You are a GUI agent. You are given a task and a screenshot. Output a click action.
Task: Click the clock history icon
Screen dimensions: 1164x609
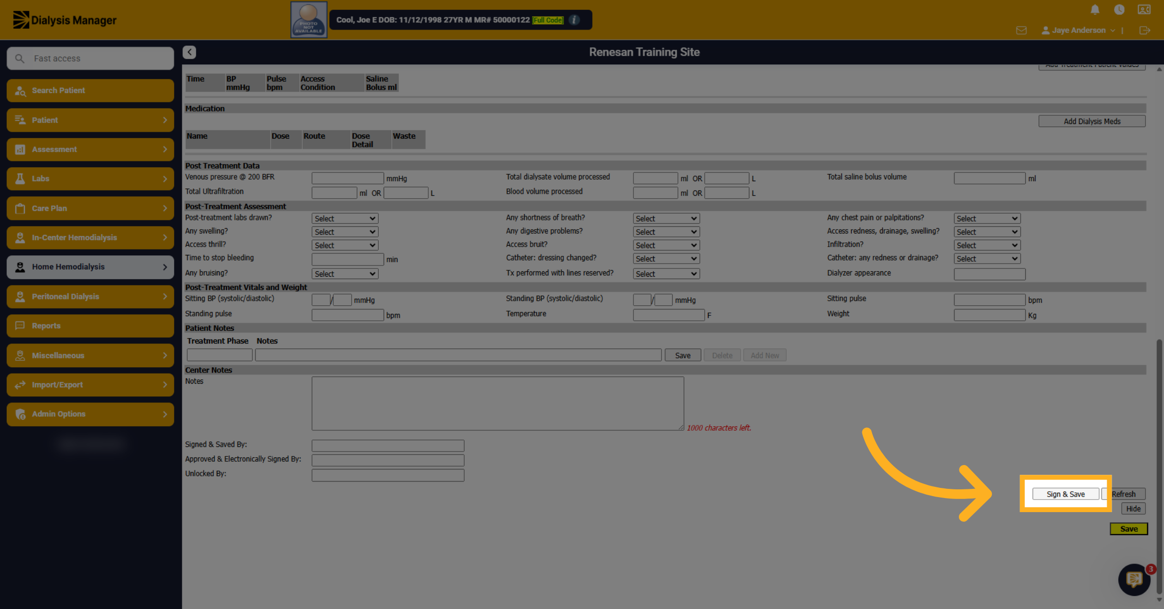click(1119, 10)
